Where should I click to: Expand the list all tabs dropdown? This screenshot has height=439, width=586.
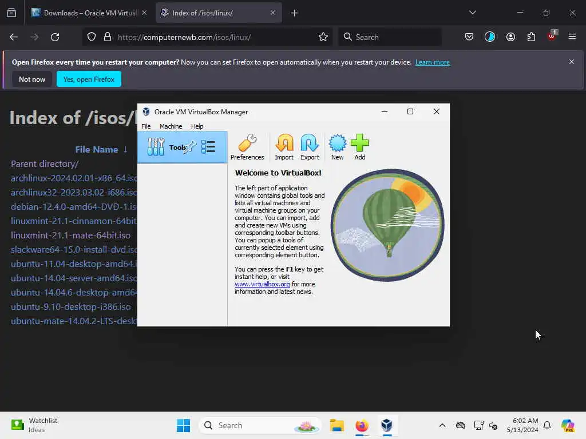click(x=472, y=13)
